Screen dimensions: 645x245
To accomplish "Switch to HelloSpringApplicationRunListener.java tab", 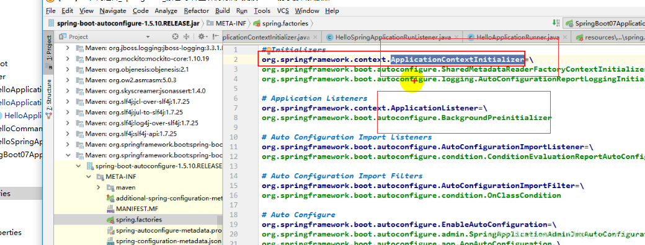I will [393, 37].
